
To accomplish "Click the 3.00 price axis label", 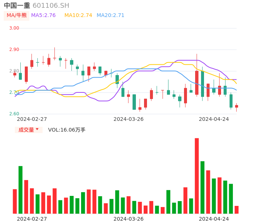I will click(14, 28).
